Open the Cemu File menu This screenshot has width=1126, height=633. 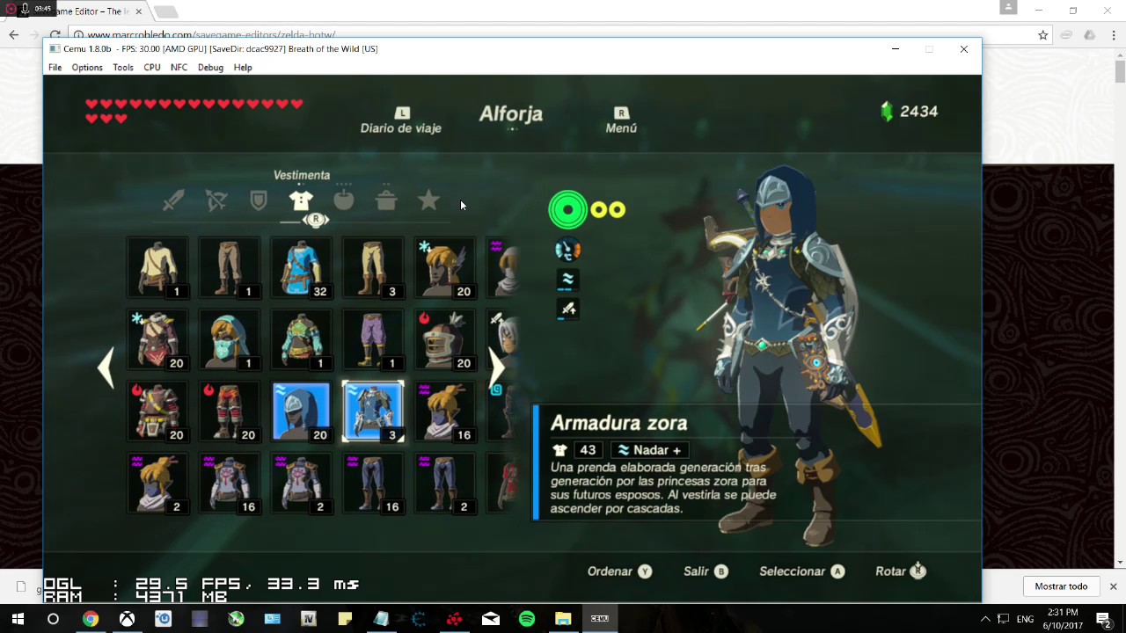(55, 68)
